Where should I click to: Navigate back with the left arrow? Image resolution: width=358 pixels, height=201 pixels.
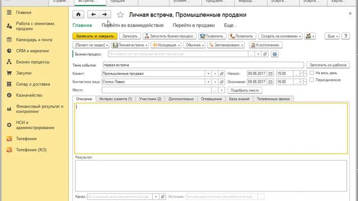click(x=93, y=15)
